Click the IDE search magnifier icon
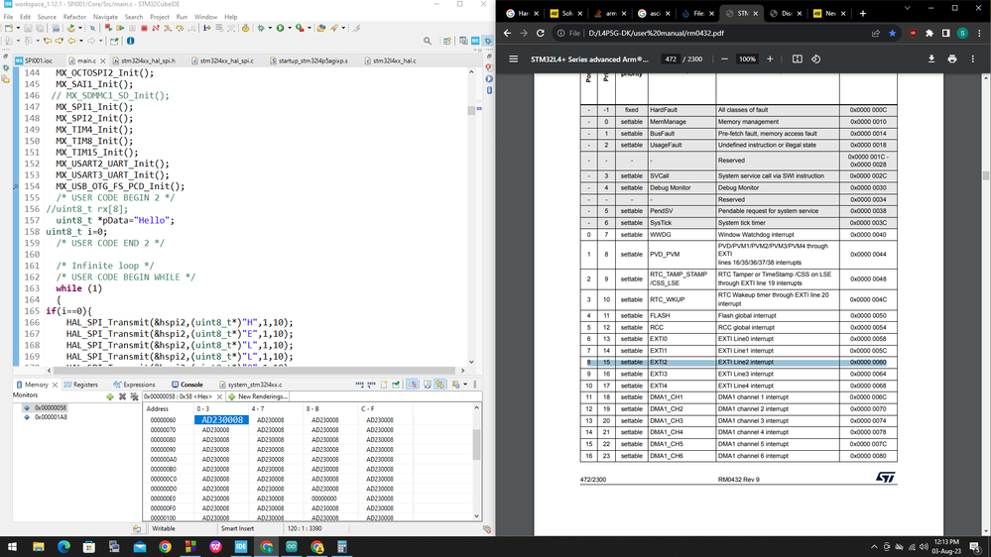This screenshot has width=991, height=557. click(x=428, y=41)
